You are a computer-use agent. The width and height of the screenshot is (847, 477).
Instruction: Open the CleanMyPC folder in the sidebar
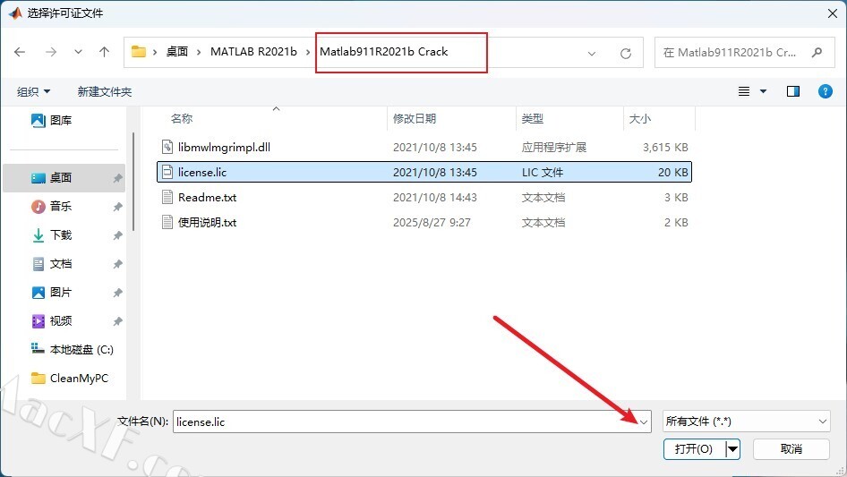(x=79, y=378)
